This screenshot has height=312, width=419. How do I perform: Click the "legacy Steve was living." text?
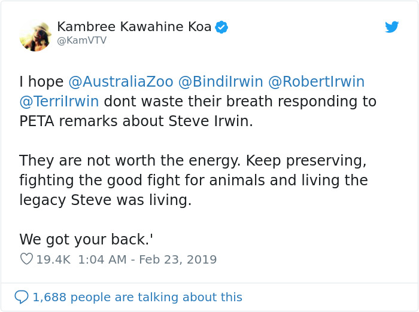tap(105, 200)
